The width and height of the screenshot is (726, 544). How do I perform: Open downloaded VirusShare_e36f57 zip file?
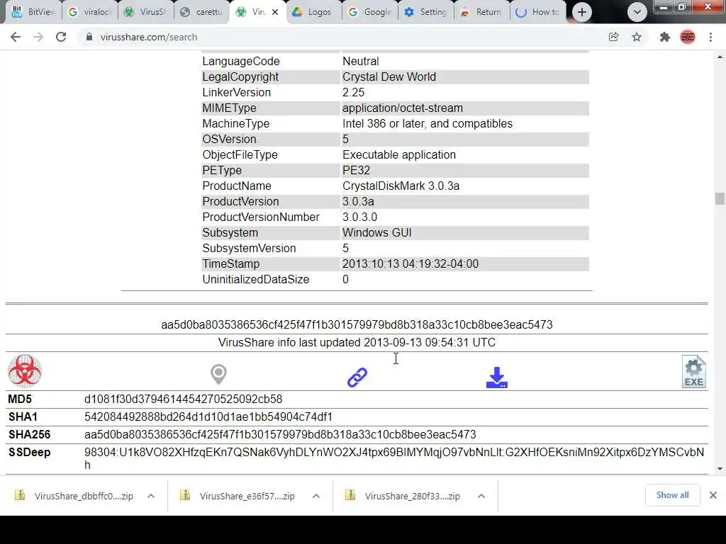coord(238,496)
